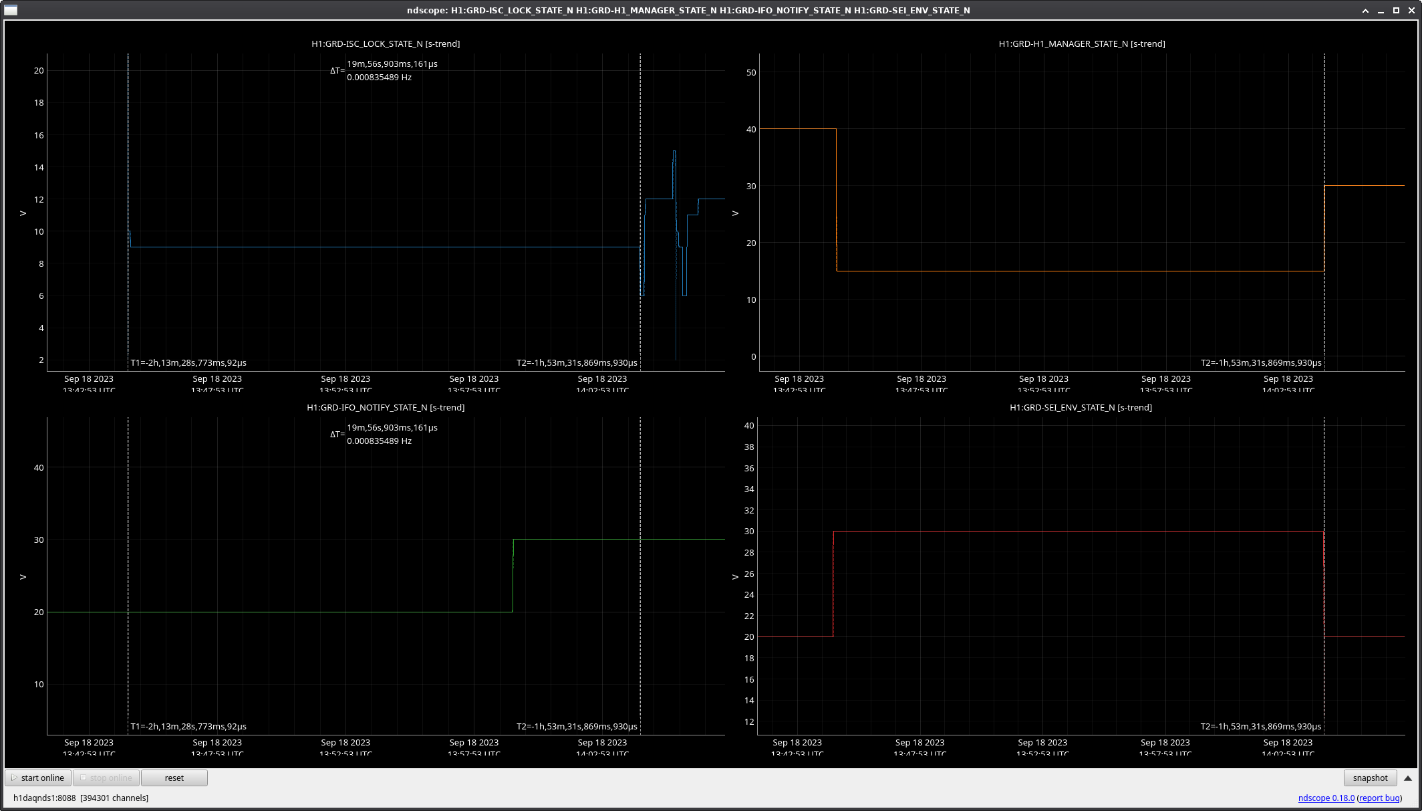Click the T2 time label in H1_MANAGER plot
The width and height of the screenshot is (1422, 811).
point(1261,362)
